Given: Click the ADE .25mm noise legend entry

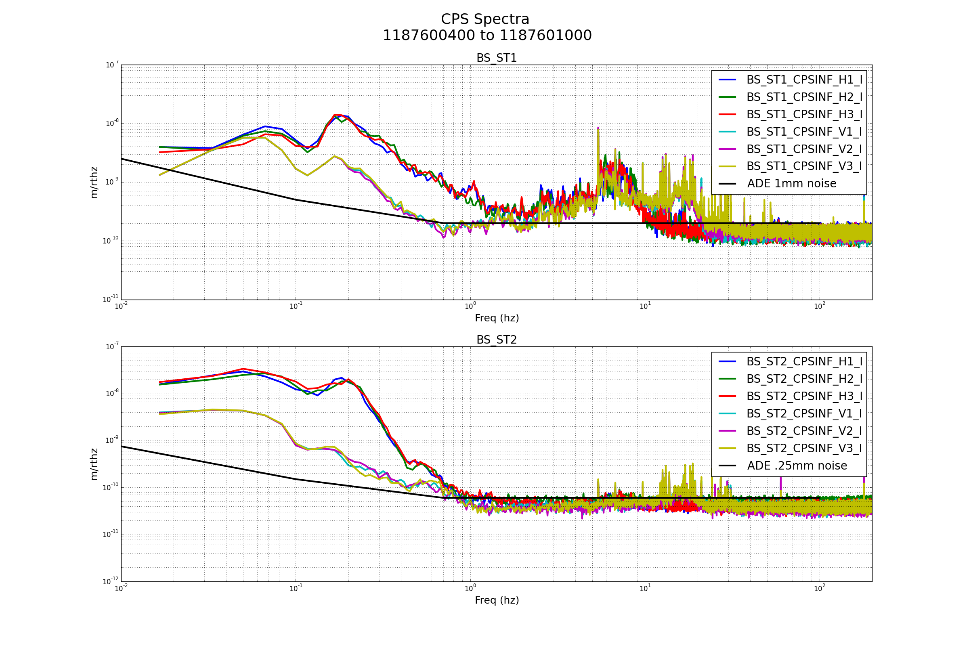Looking at the screenshot, I should pos(797,466).
